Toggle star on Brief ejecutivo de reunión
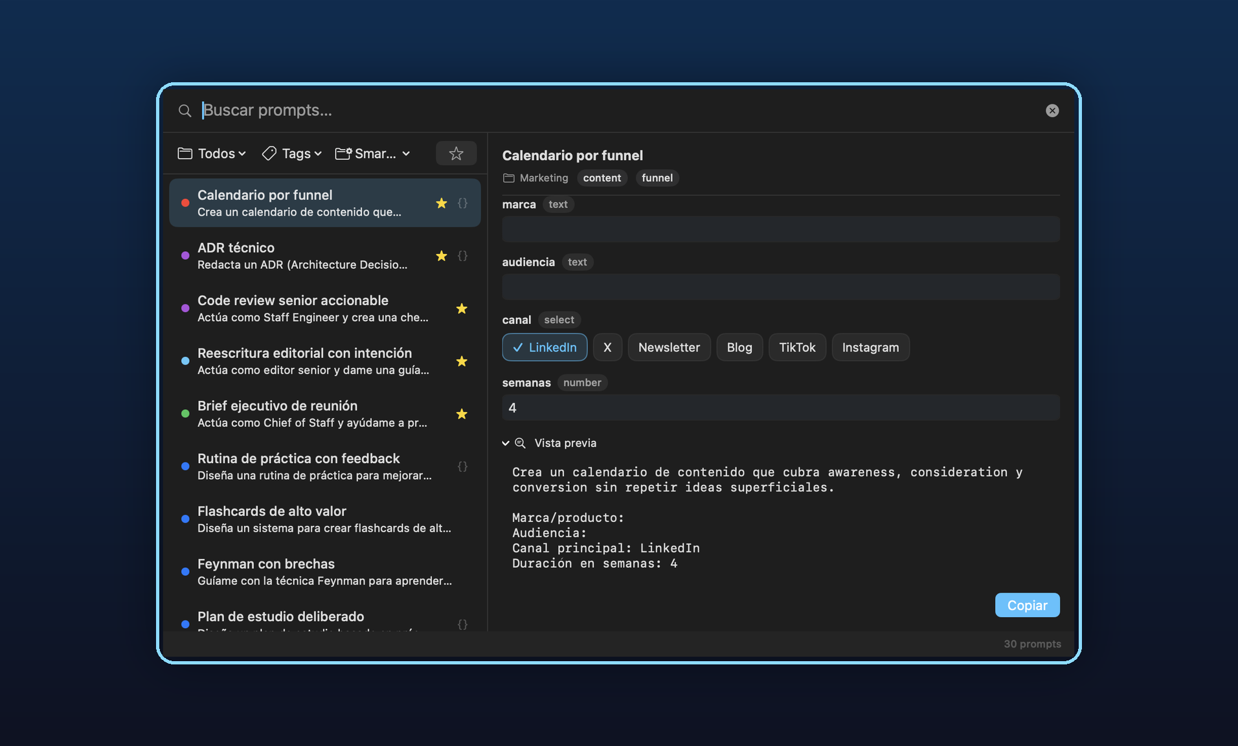This screenshot has width=1238, height=746. (462, 414)
